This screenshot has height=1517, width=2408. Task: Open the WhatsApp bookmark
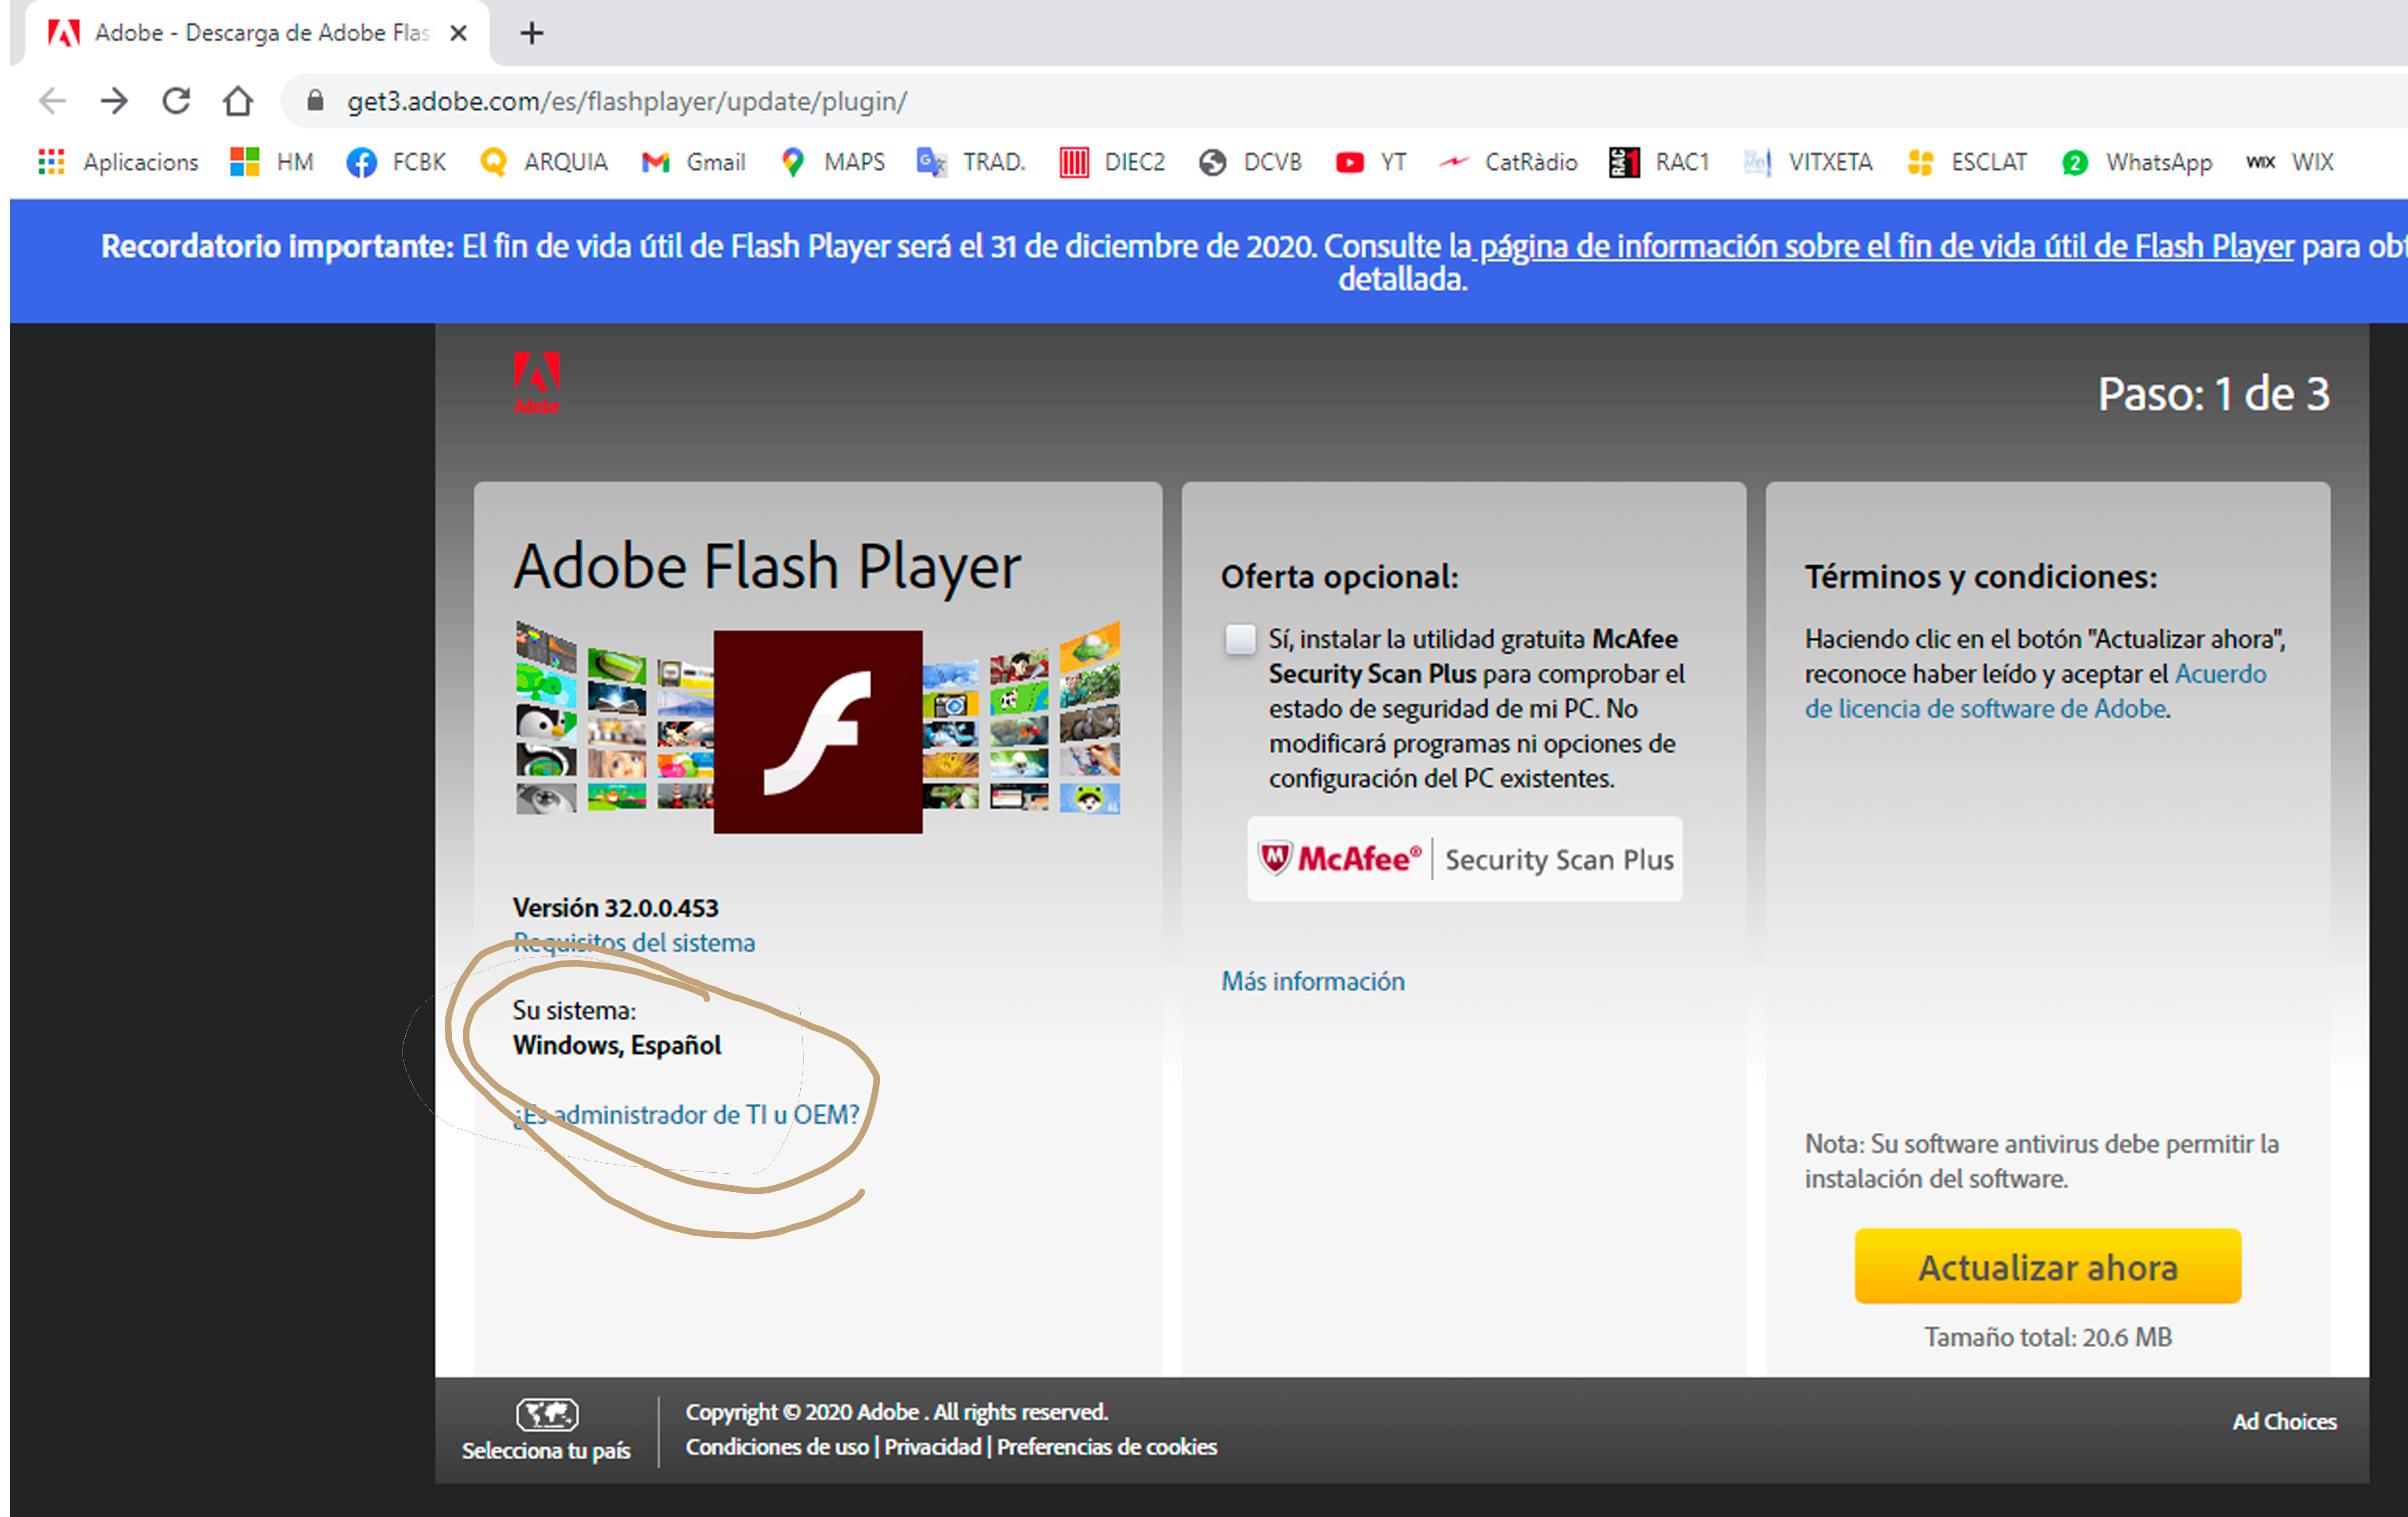click(2137, 162)
